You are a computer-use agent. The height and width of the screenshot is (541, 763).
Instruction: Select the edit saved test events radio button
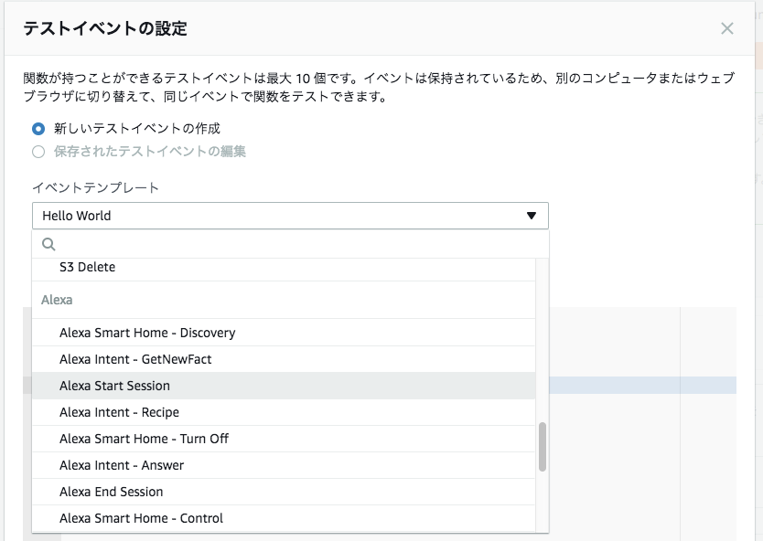[38, 152]
